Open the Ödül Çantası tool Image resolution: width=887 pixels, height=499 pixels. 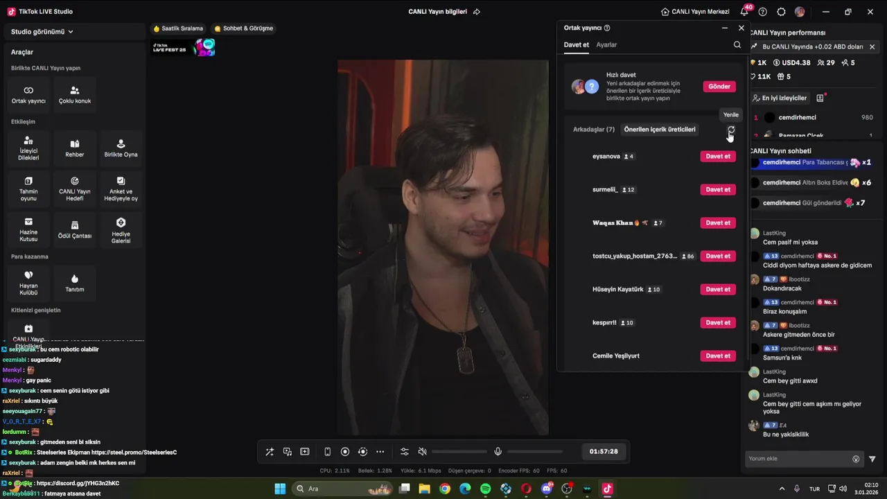pyautogui.click(x=75, y=229)
